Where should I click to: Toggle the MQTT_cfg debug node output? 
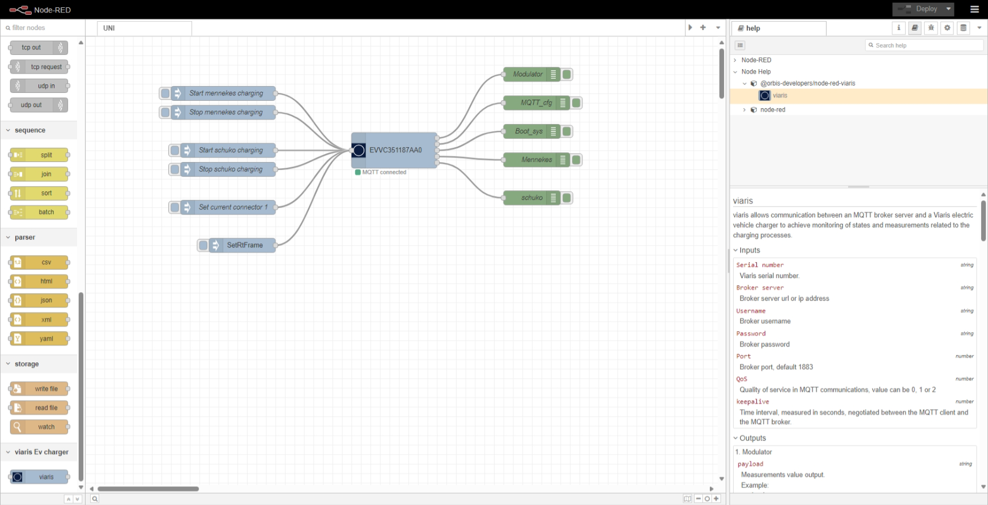(x=576, y=103)
